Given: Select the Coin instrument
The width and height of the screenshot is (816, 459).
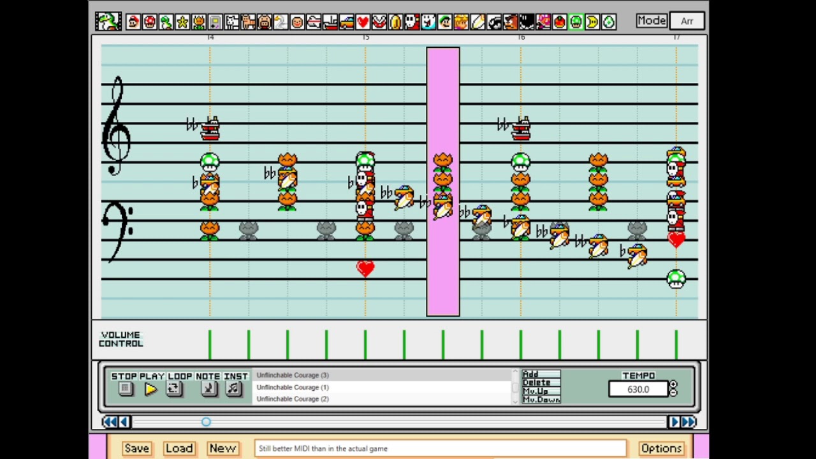Looking at the screenshot, I should [396, 22].
